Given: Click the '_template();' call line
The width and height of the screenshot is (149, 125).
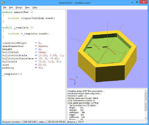Looking at the screenshot, I should click(12, 74).
